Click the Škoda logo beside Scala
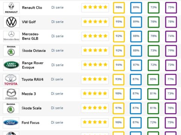 [11, 108]
